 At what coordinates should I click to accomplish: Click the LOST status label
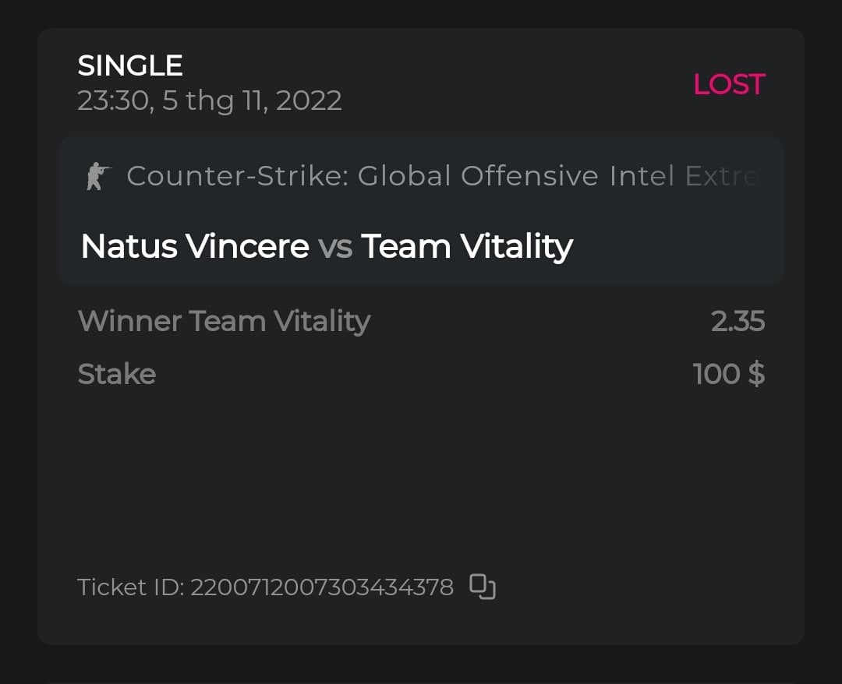pos(729,84)
